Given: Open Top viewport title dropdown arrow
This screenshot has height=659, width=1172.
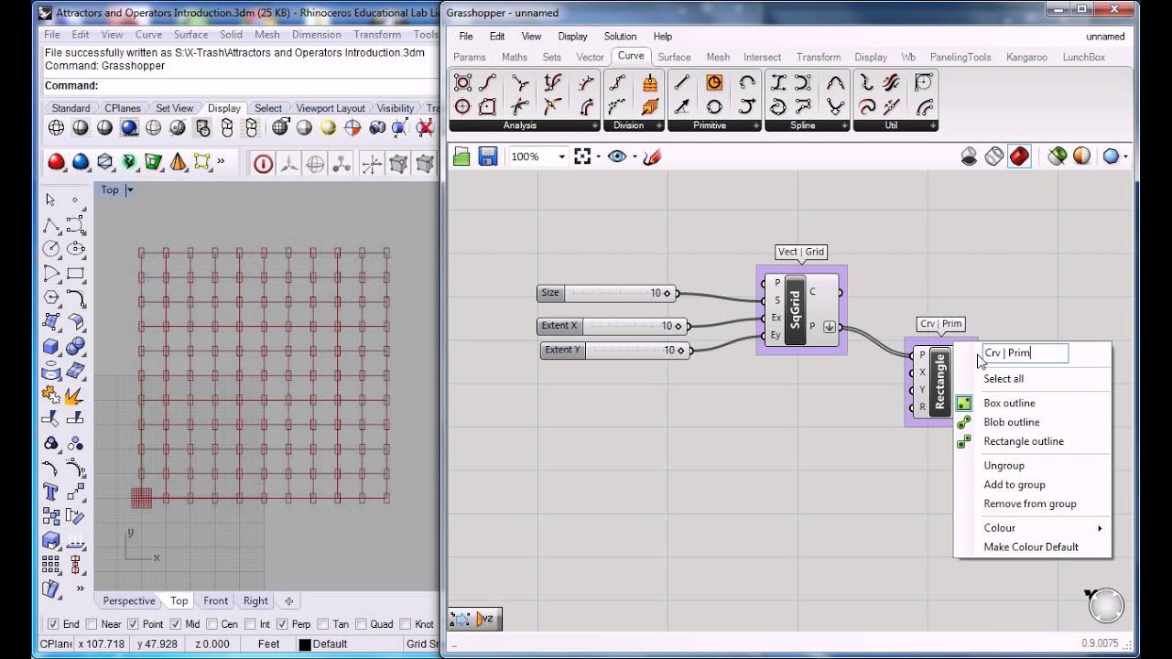Looking at the screenshot, I should [x=129, y=189].
